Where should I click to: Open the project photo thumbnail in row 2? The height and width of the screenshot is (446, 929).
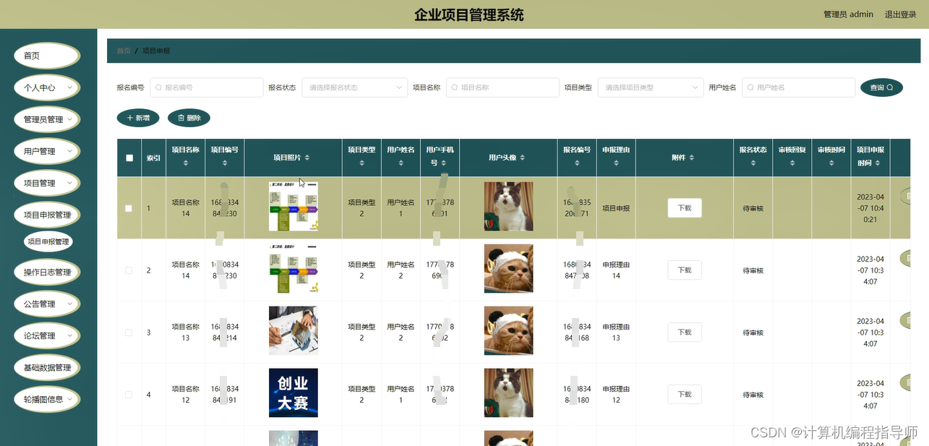[x=293, y=269]
